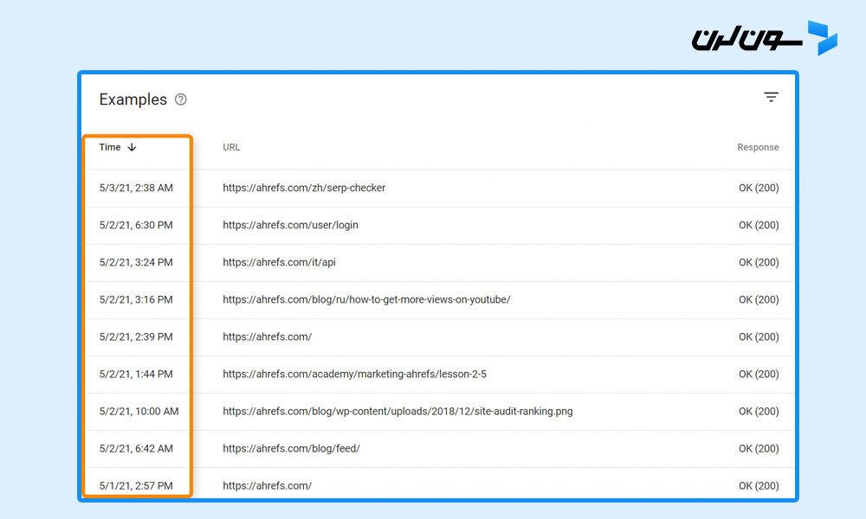Viewport: 866px width, 519px height.
Task: Click OK (200) in the 2:39 PM row
Action: coord(759,336)
